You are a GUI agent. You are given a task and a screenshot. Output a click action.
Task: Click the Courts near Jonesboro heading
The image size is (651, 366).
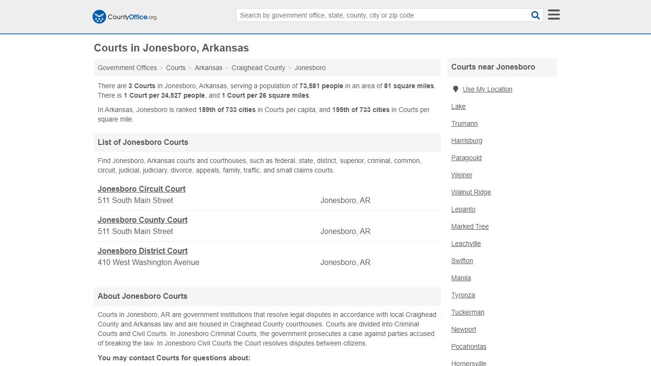pyautogui.click(x=493, y=67)
